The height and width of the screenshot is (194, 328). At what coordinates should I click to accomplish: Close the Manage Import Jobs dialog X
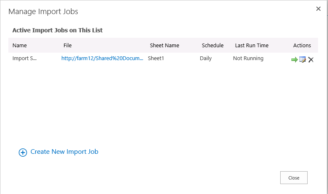pyautogui.click(x=318, y=9)
